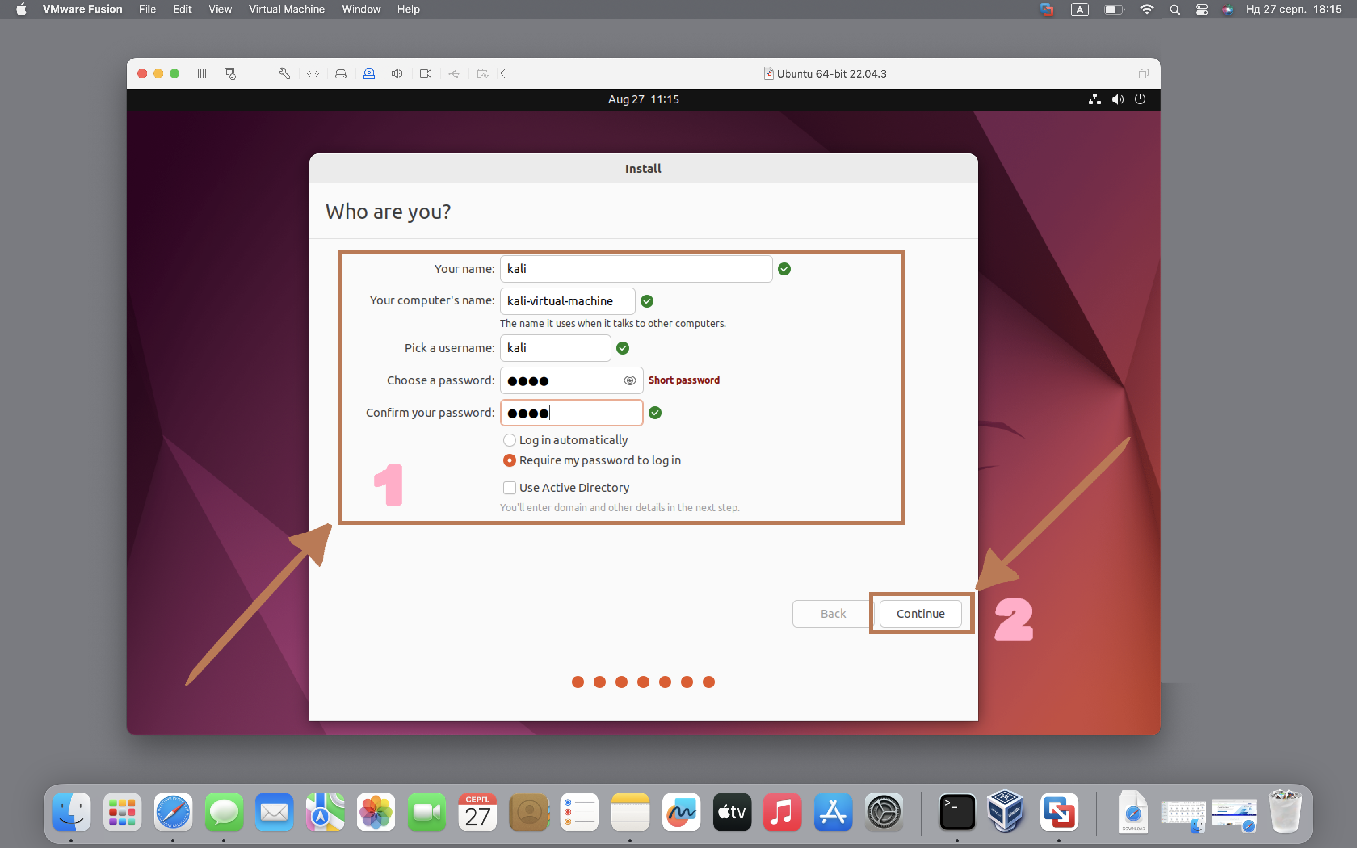The image size is (1357, 848).
Task: Click the input source A icon
Action: pyautogui.click(x=1080, y=10)
